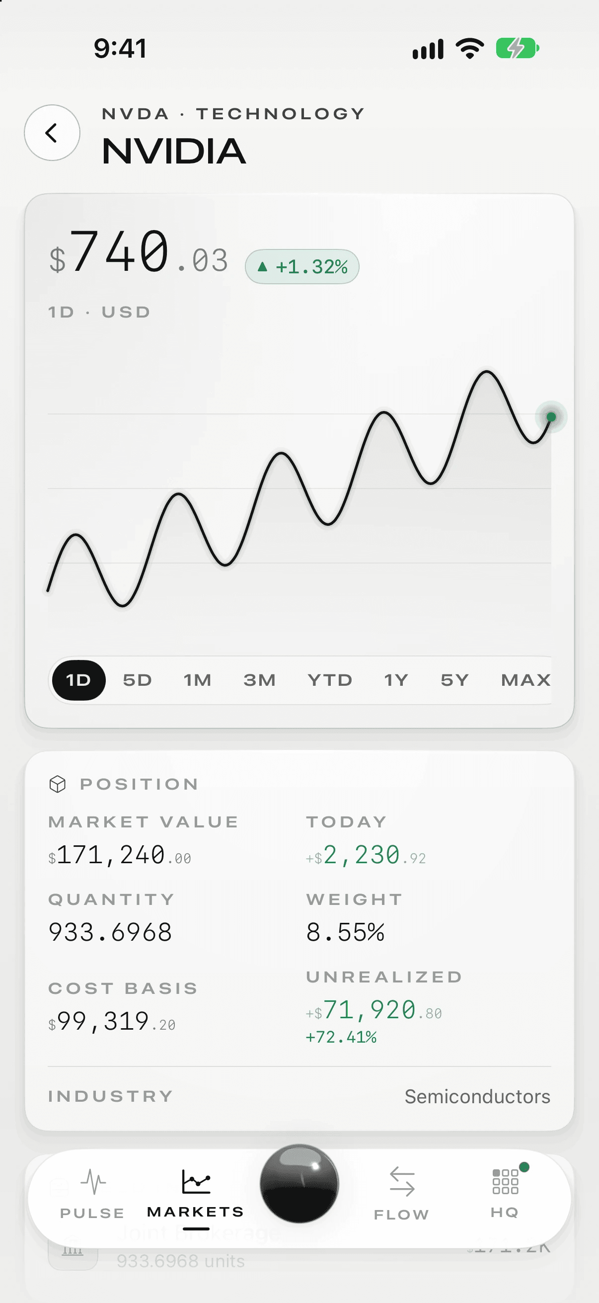Select the 1D time range

point(79,680)
